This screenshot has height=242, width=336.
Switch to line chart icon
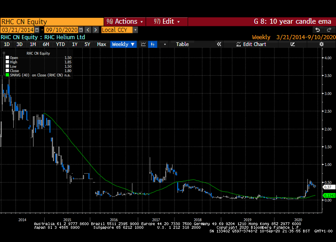(143, 44)
